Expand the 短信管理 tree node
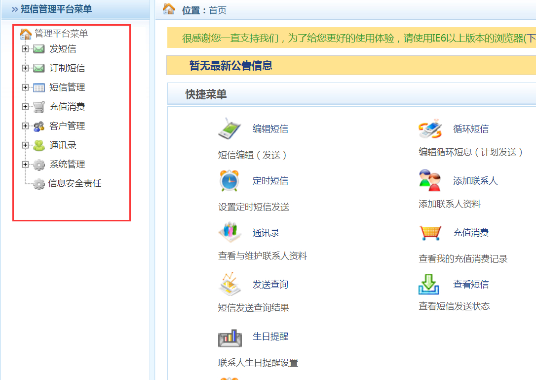The image size is (536, 380). [x=25, y=87]
